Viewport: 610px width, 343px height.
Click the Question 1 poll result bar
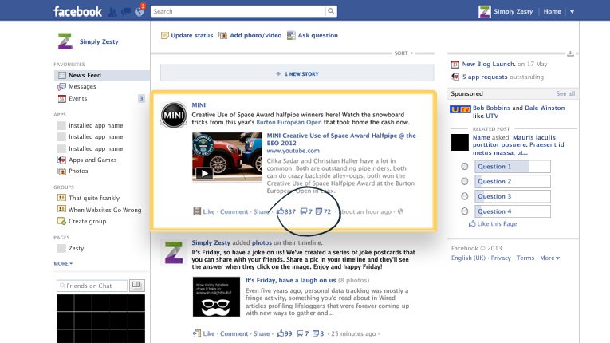click(x=512, y=167)
